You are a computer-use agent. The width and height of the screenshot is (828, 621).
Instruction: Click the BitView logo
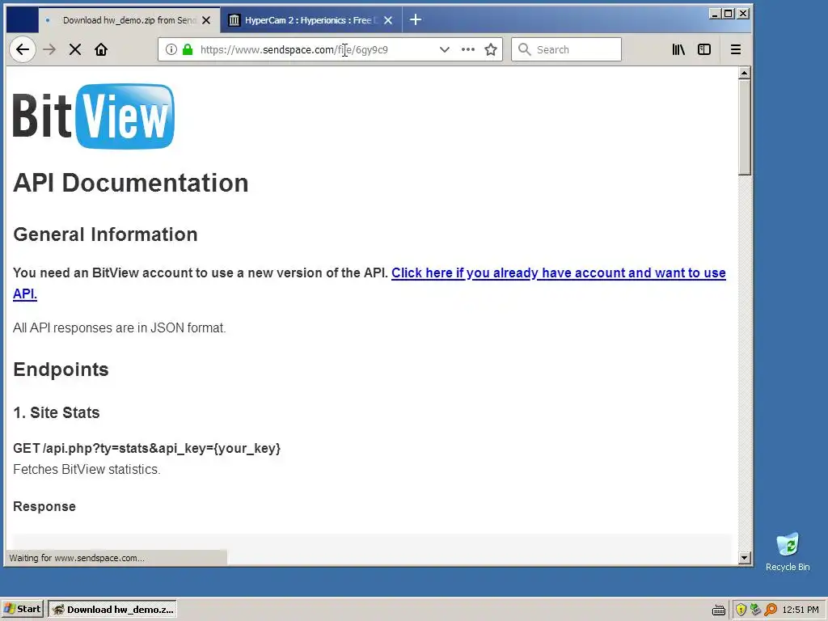(94, 116)
